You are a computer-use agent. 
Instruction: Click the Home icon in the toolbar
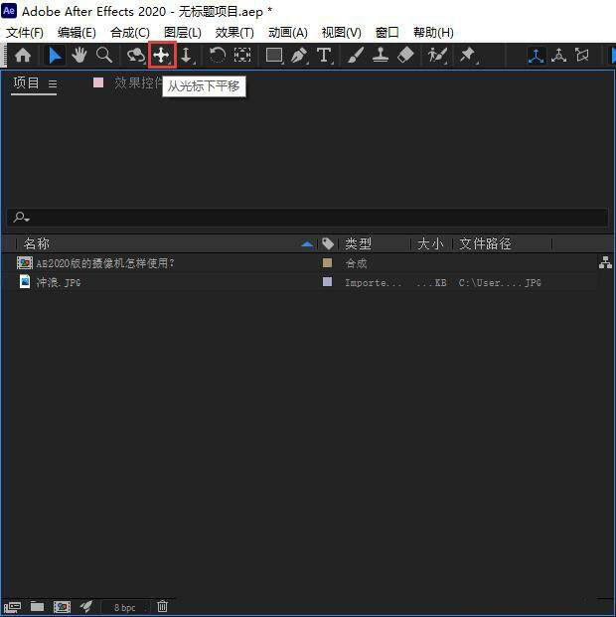point(23,55)
